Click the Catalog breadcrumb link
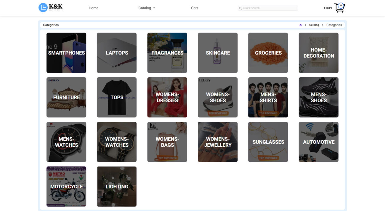 [314, 25]
